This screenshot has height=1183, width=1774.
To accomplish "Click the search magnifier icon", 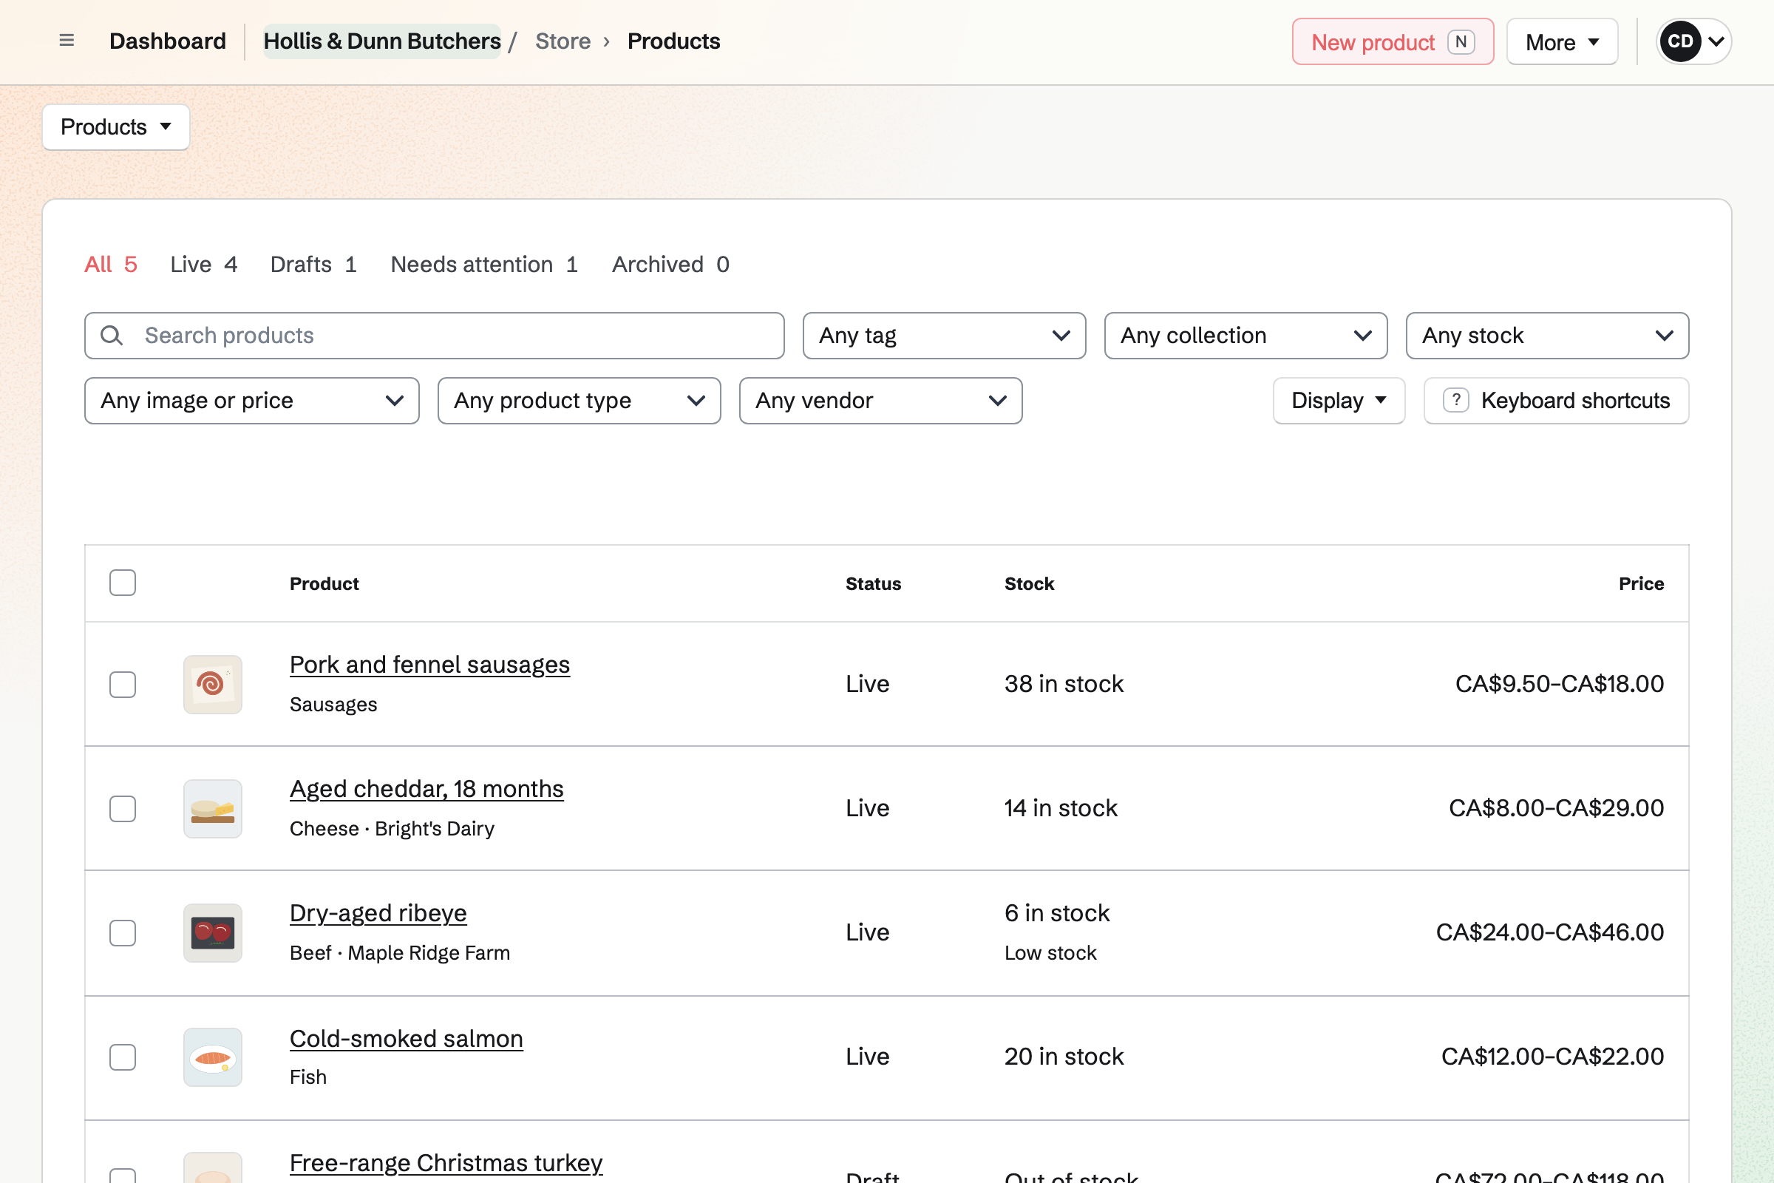I will pyautogui.click(x=112, y=336).
